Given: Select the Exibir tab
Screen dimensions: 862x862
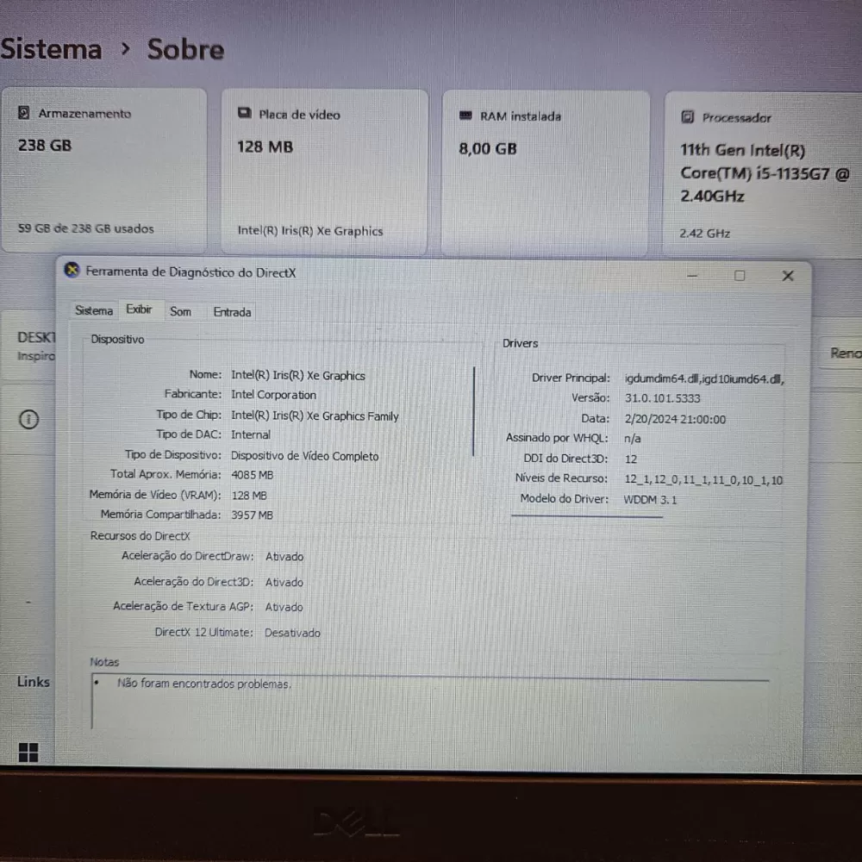Looking at the screenshot, I should 139,309.
